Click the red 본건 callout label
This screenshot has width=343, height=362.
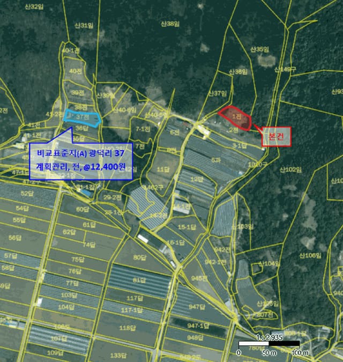tap(276, 137)
